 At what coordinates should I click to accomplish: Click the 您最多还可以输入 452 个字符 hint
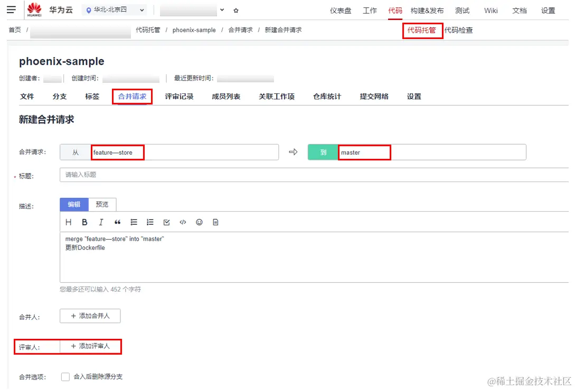100,289
